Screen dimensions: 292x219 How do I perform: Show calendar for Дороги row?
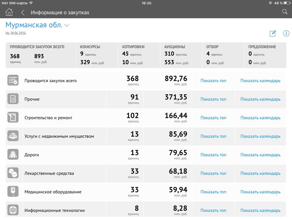tap(260, 155)
